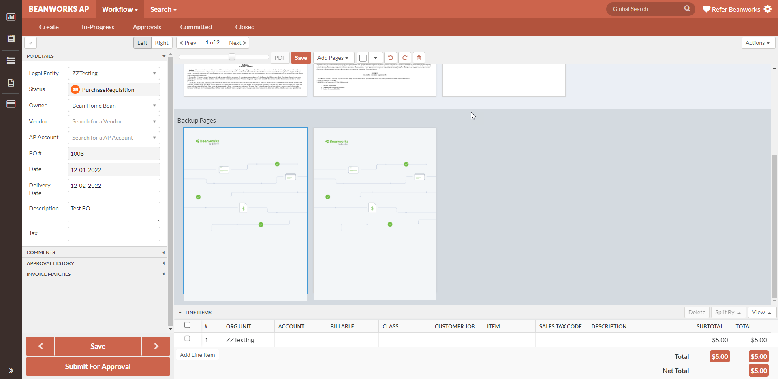Click the BEANWORKS AP logo
This screenshot has width=778, height=379.
point(59,9)
